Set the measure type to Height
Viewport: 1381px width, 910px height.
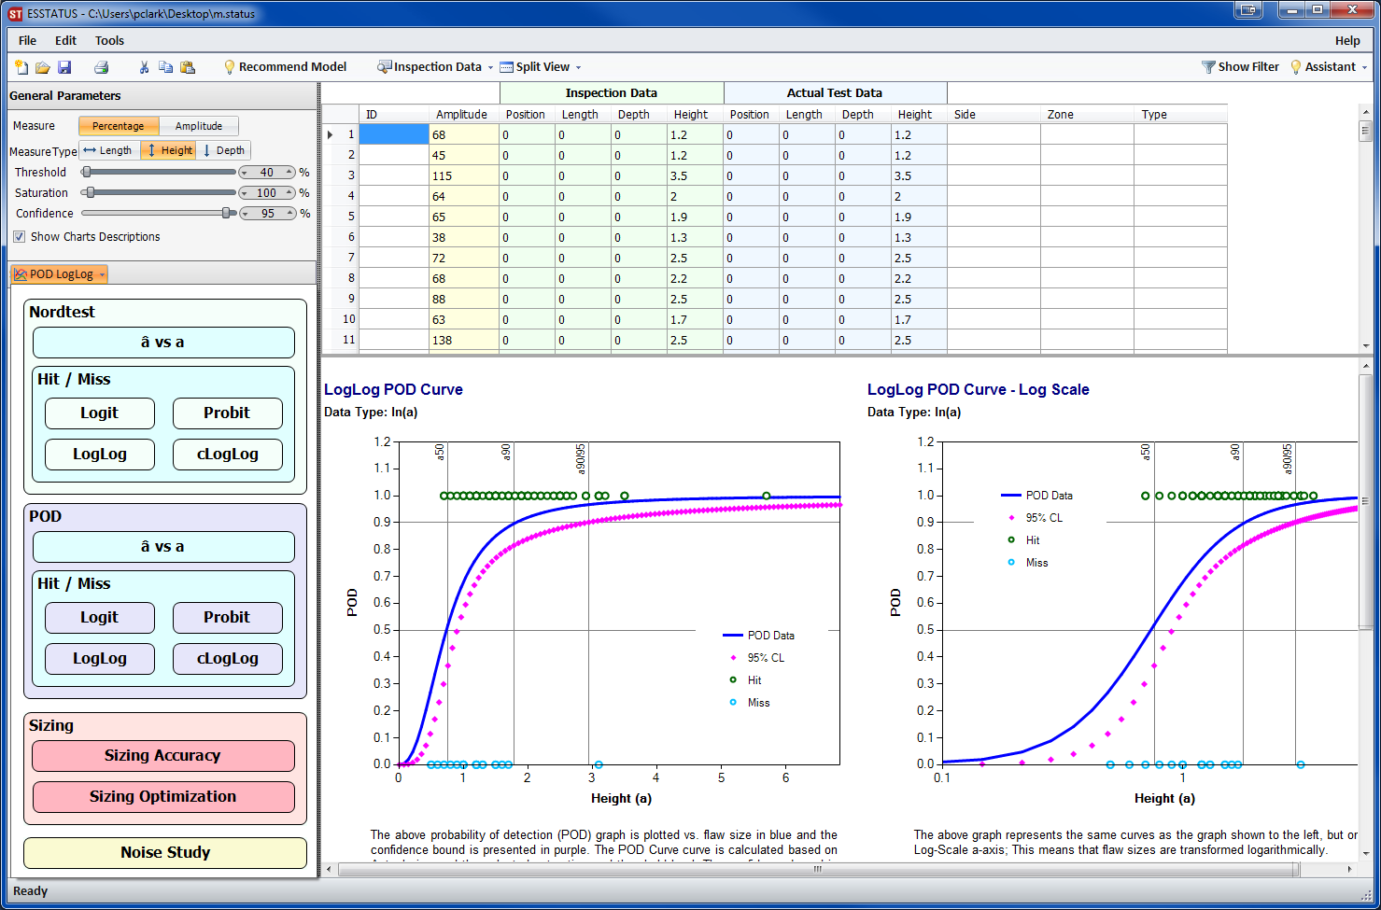click(169, 150)
